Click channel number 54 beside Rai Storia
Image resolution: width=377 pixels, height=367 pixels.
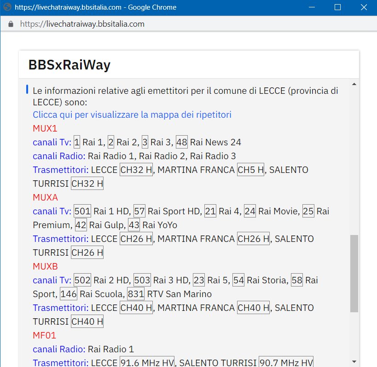pyautogui.click(x=238, y=280)
